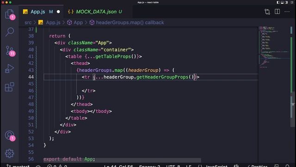Toggle the bottom panel layout icon
Viewport: 296px width, 167px height.
282,2
